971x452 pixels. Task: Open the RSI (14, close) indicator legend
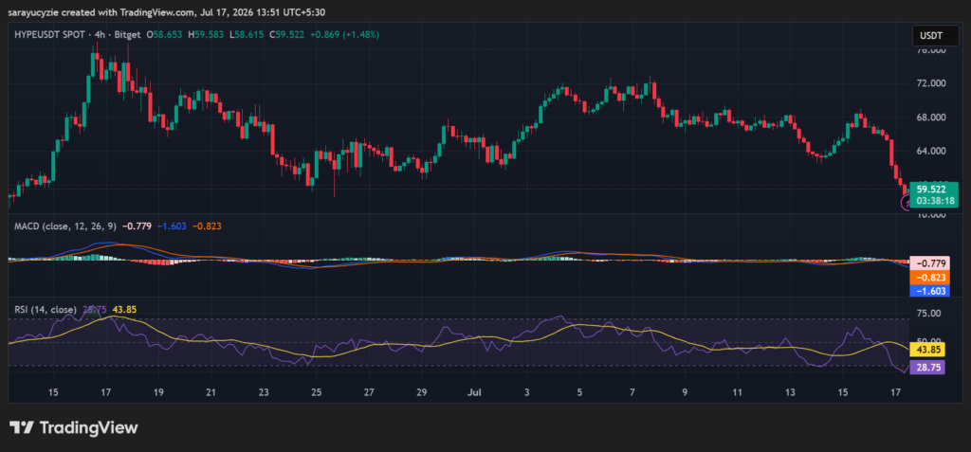pyautogui.click(x=46, y=309)
